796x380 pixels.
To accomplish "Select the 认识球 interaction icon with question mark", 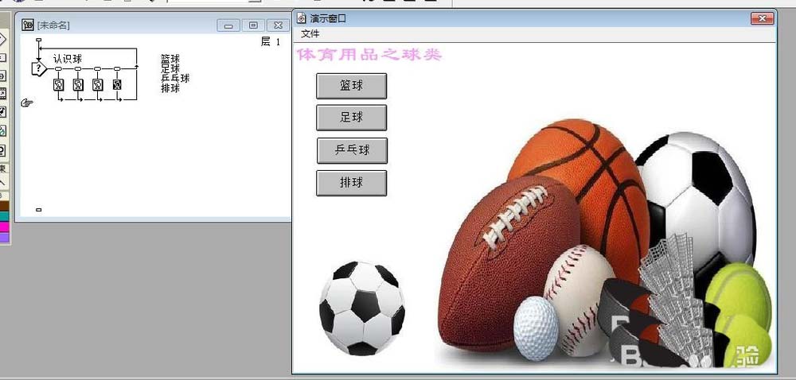I will point(38,68).
